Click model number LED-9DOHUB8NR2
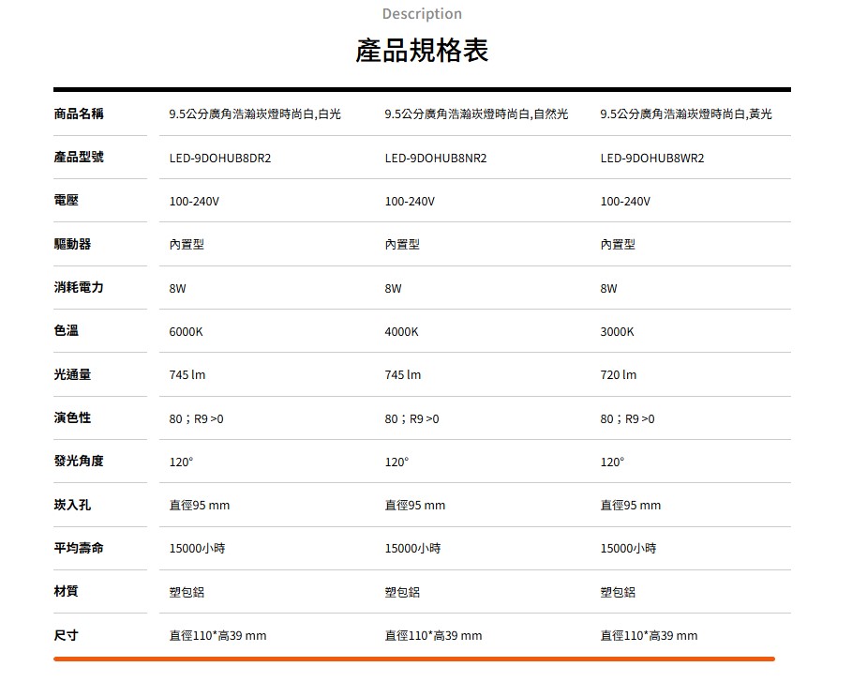Viewport: 867px width, 682px height. pyautogui.click(x=436, y=159)
